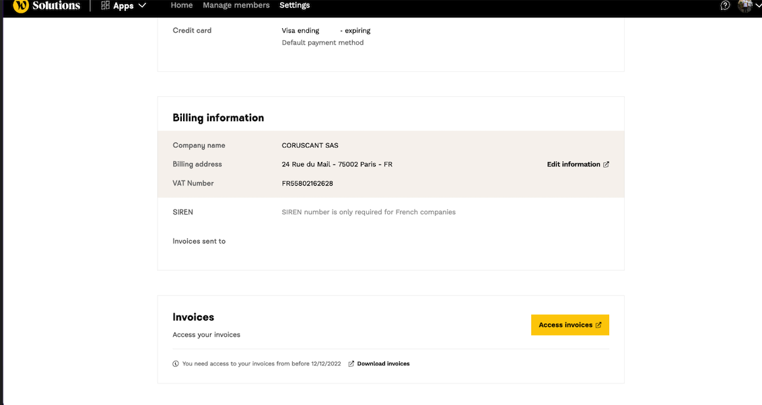Viewport: 762px width, 405px height.
Task: Expand the Apps dropdown chevron
Action: coord(142,5)
